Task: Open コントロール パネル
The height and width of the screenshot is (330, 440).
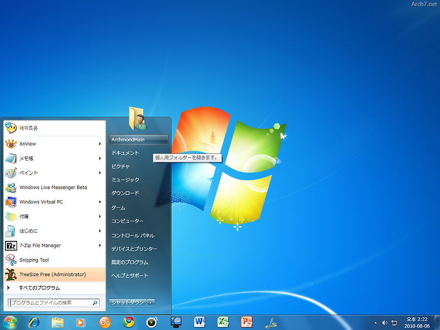Action: [x=139, y=235]
